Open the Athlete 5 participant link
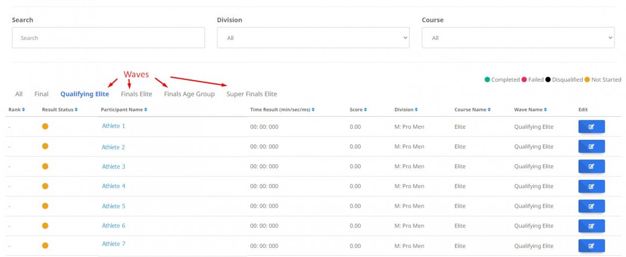The image size is (626, 257). tap(114, 207)
